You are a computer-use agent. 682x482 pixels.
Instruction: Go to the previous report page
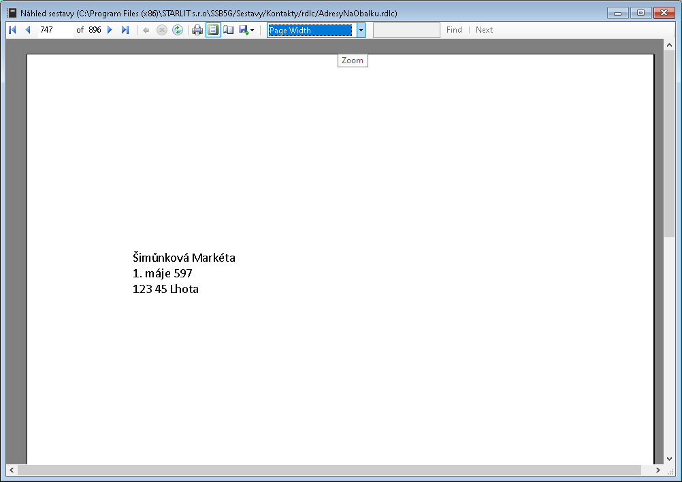(28, 30)
